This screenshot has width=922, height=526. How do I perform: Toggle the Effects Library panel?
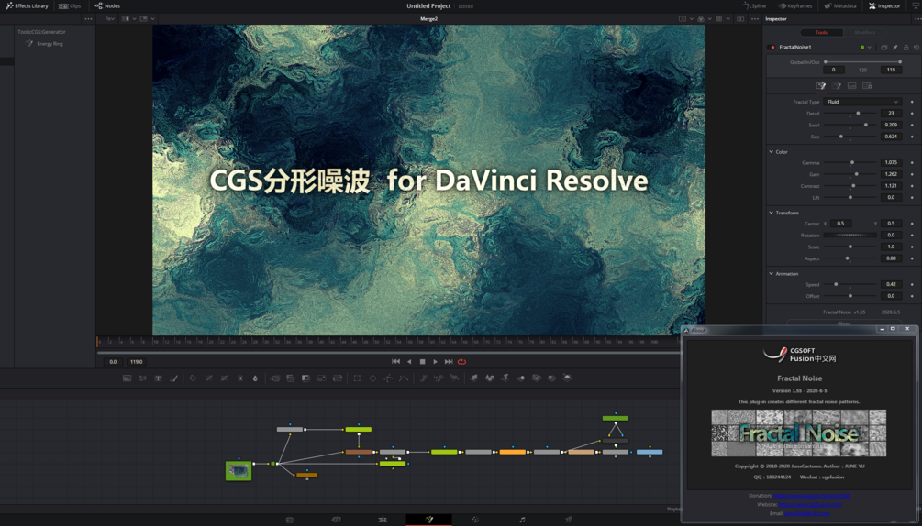click(27, 5)
